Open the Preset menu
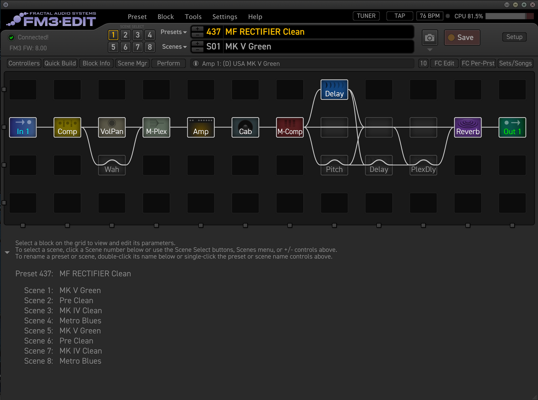The height and width of the screenshot is (400, 538). click(137, 17)
